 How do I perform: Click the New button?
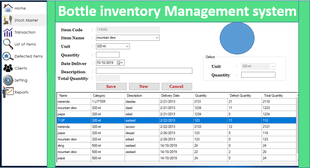pos(144,87)
